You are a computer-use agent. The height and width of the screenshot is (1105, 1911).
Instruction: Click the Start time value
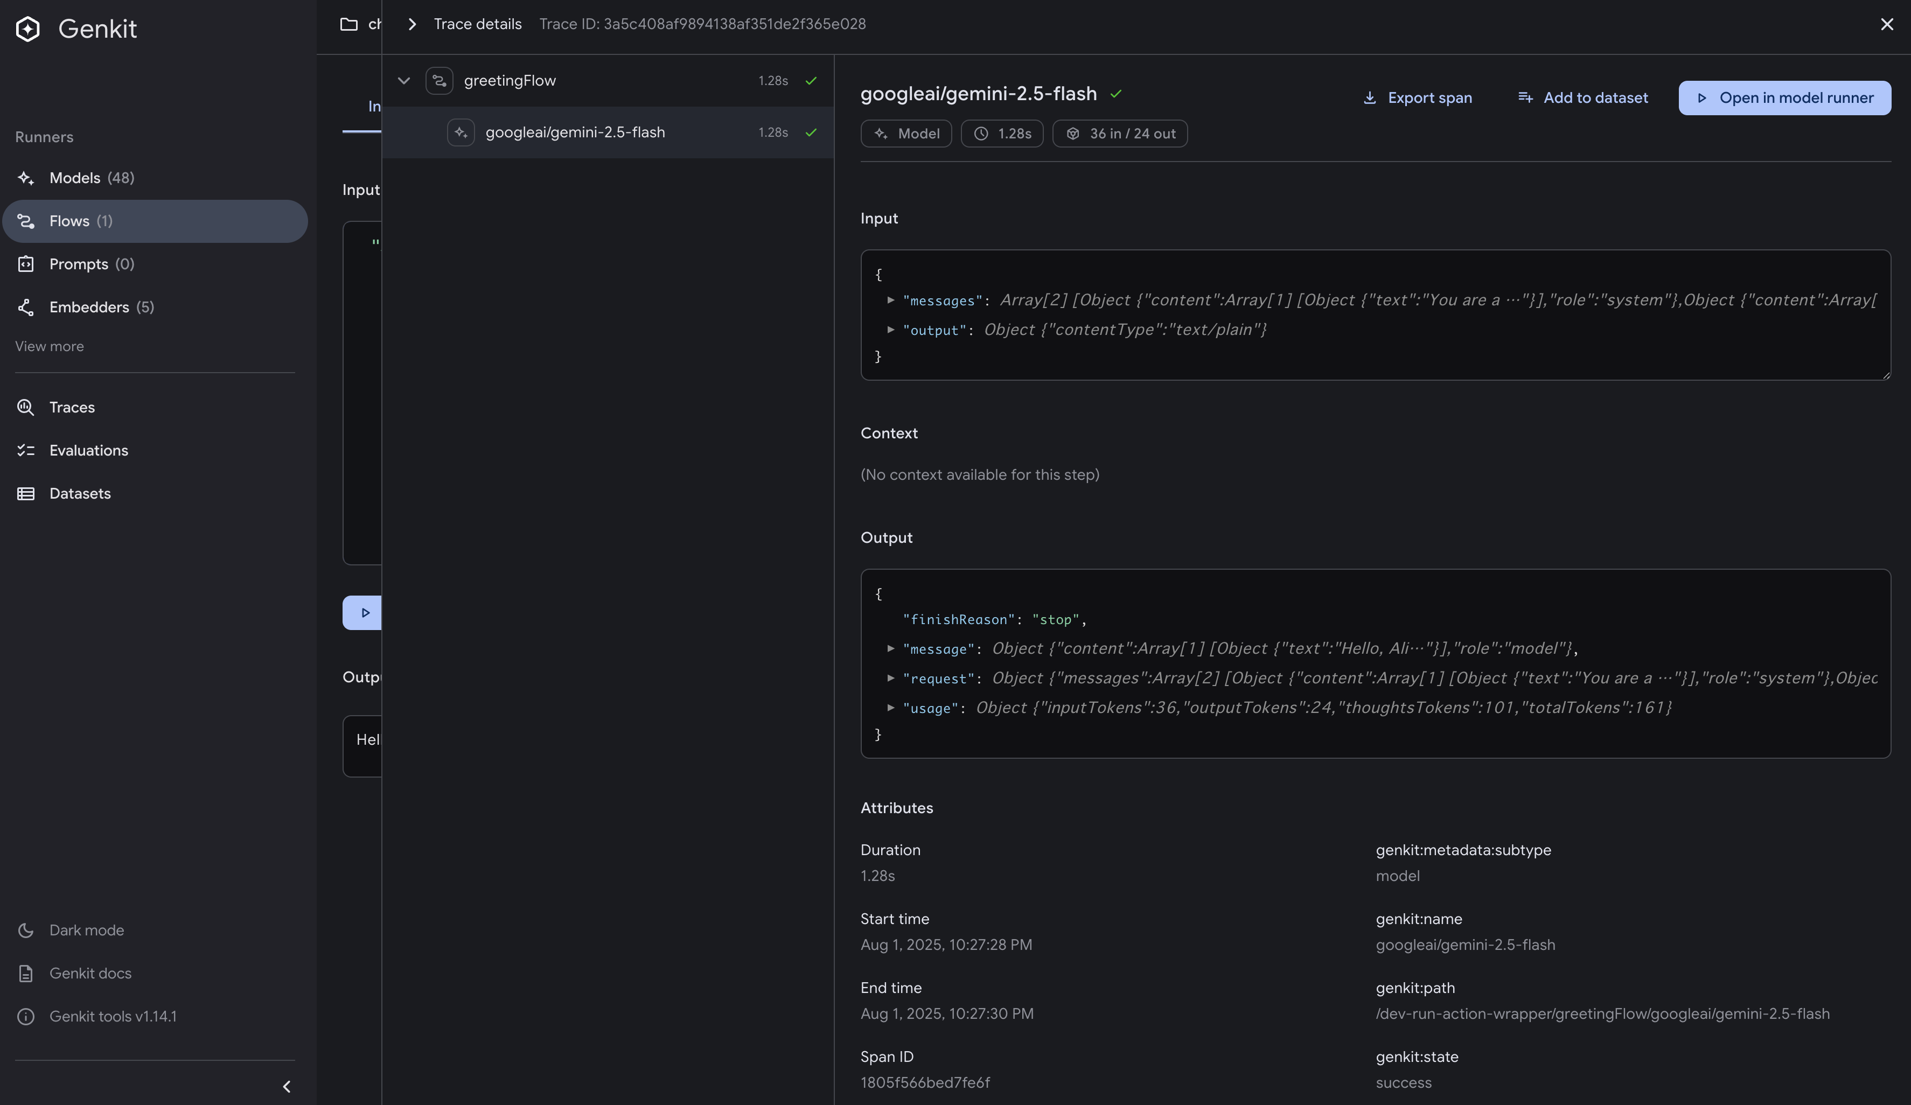pos(946,945)
